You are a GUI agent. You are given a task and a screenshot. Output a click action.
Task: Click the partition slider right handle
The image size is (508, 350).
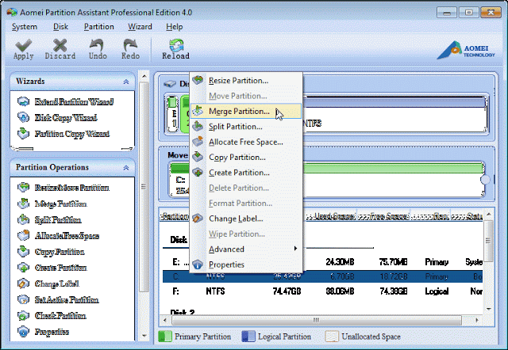485,180
